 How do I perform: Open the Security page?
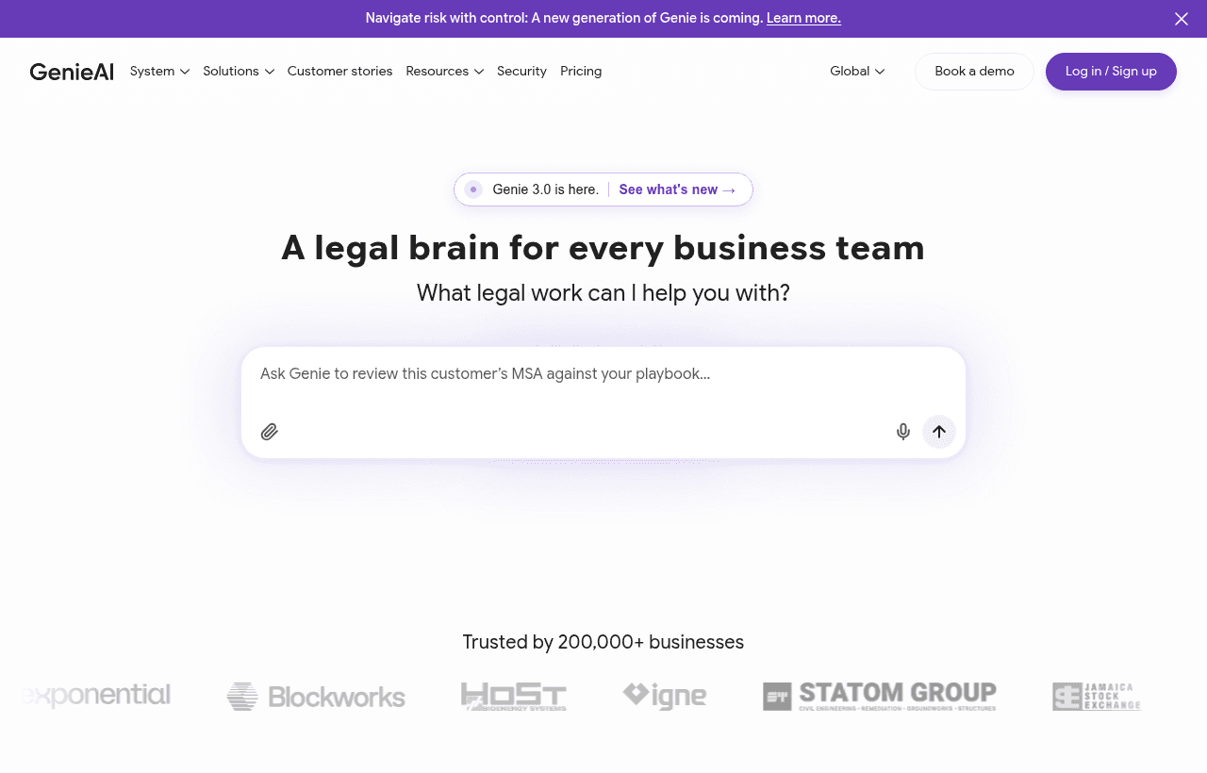(521, 72)
